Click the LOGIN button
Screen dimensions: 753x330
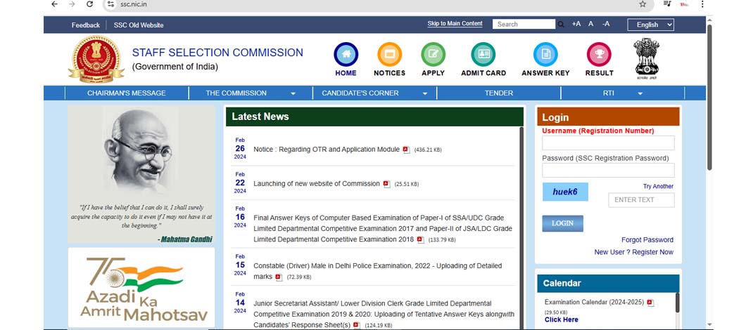point(563,223)
